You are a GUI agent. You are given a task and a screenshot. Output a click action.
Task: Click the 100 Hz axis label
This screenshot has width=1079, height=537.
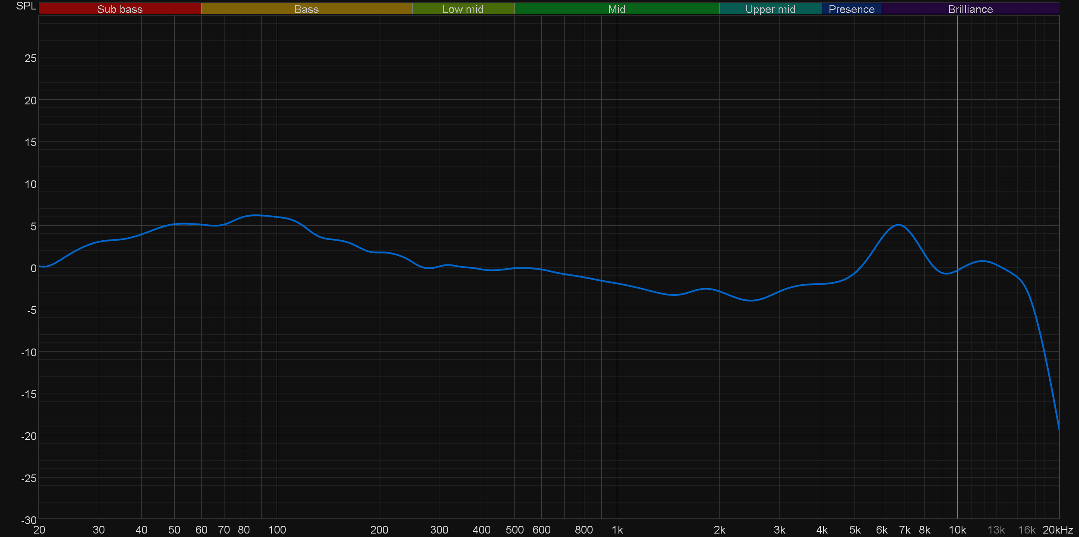277,530
